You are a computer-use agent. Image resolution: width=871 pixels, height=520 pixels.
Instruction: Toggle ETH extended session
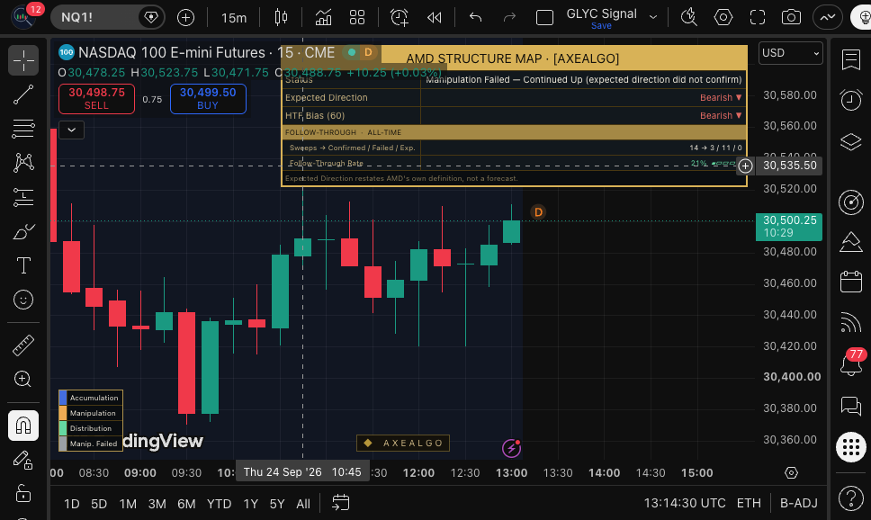tap(749, 503)
